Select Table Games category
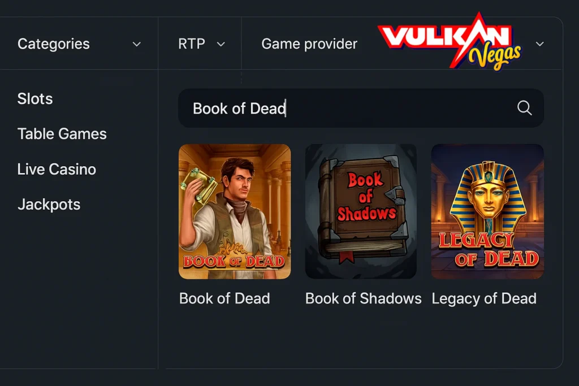This screenshot has height=386, width=579. pyautogui.click(x=62, y=133)
